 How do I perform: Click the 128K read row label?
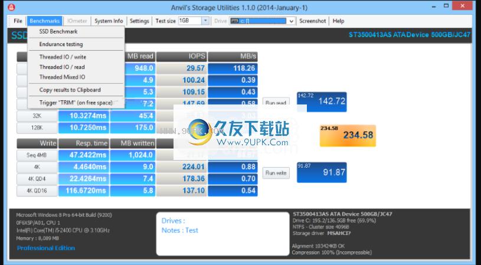[37, 127]
